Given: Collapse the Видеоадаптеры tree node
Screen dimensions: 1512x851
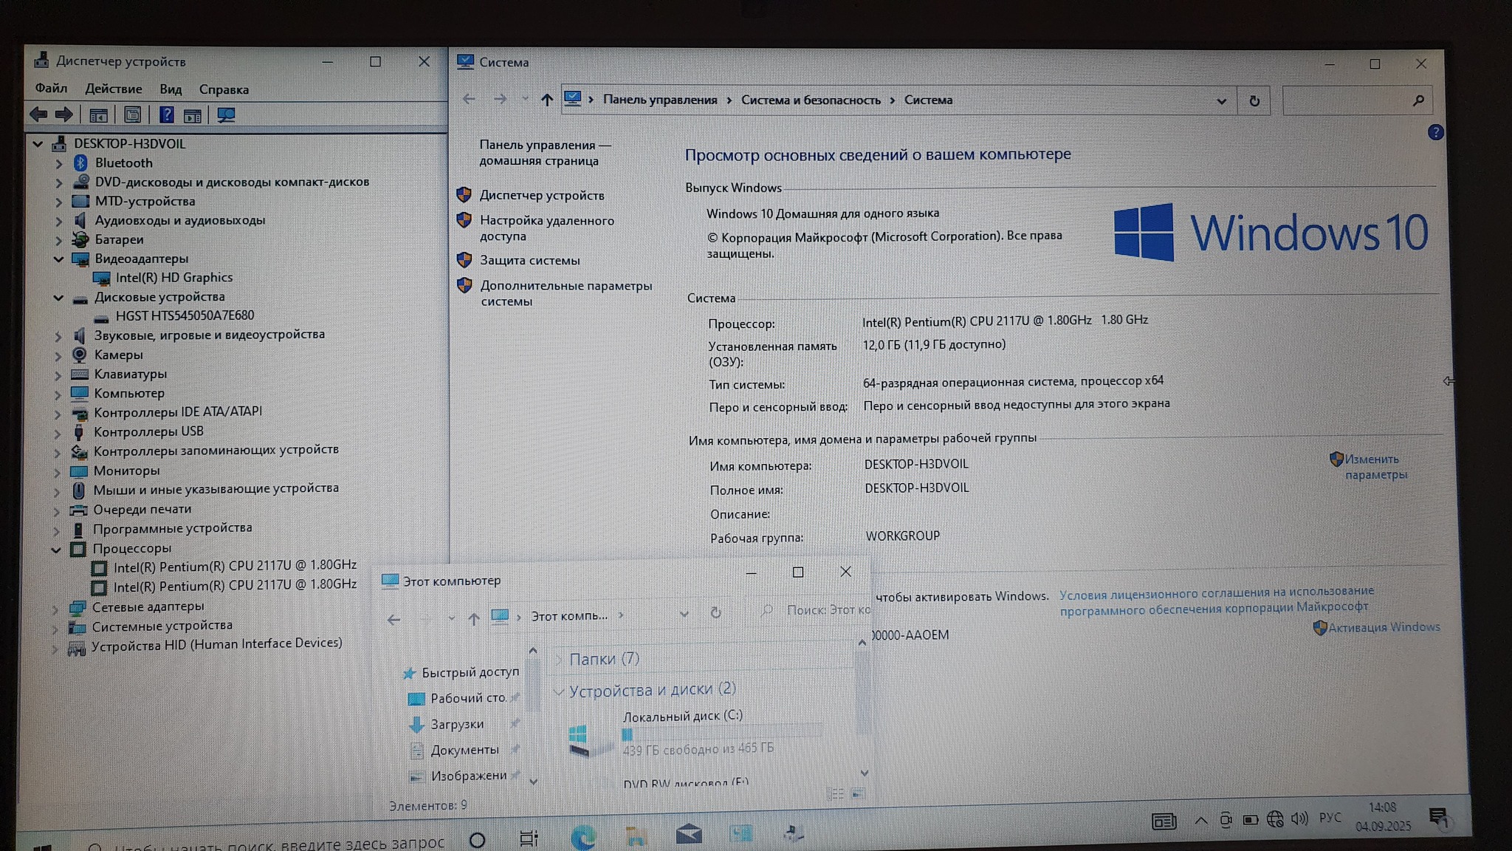Looking at the screenshot, I should click(58, 259).
